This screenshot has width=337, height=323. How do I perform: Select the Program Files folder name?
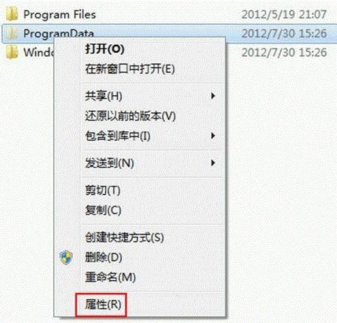click(x=60, y=15)
